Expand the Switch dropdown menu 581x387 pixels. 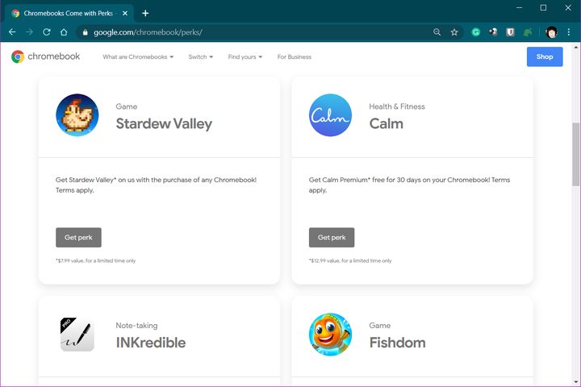tap(201, 56)
